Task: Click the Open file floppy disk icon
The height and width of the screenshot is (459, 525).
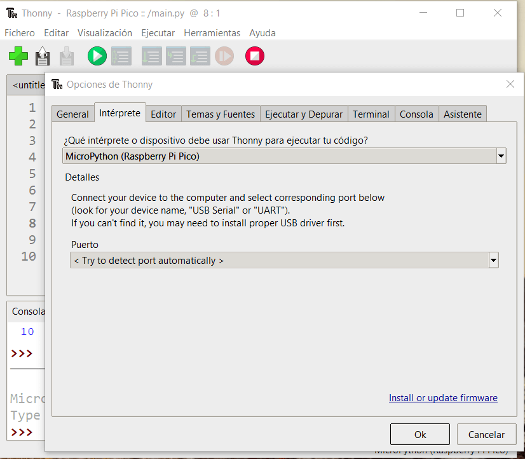Action: click(43, 57)
